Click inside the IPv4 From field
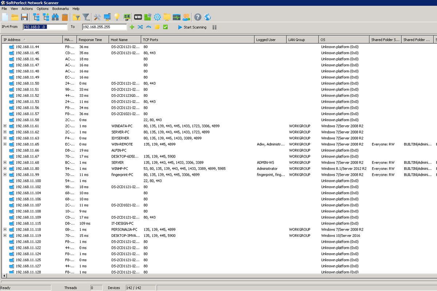Image resolution: width=437 pixels, height=291 pixels. 44,27
